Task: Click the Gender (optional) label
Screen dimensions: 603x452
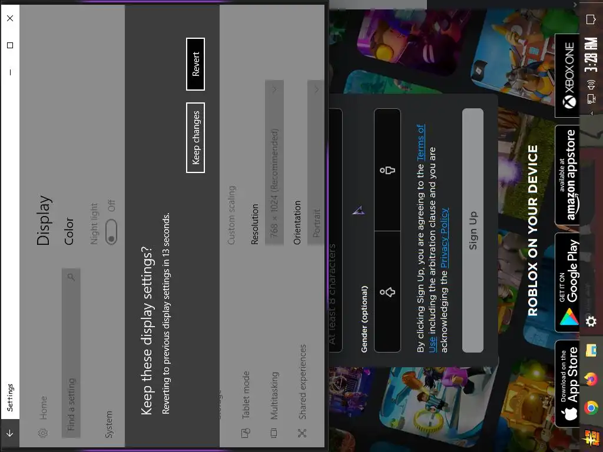Action: [x=364, y=318]
